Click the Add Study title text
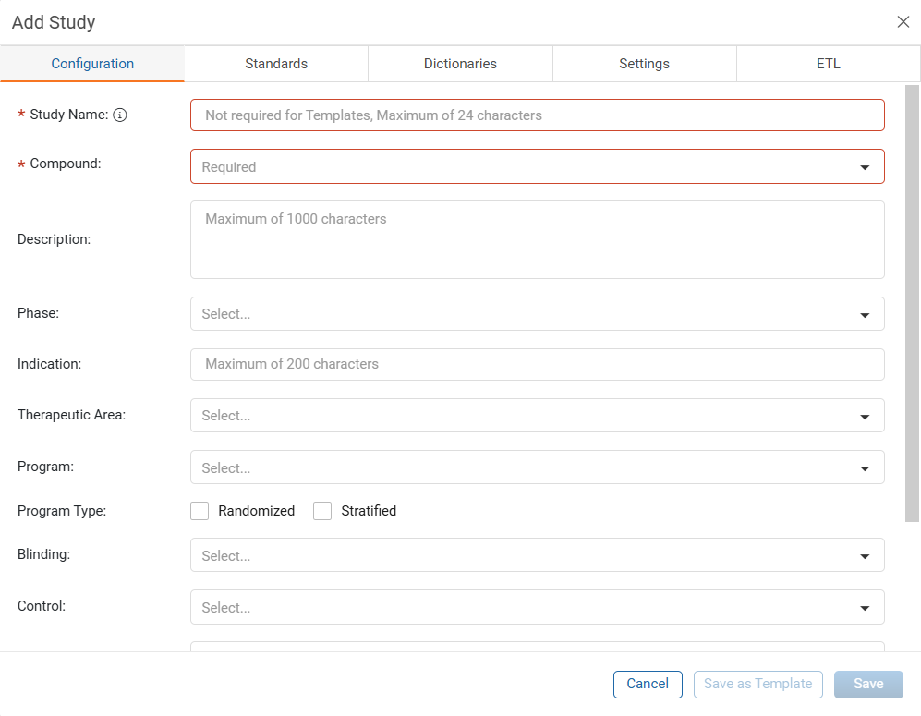Screen dimensions: 921x716 click(x=54, y=22)
